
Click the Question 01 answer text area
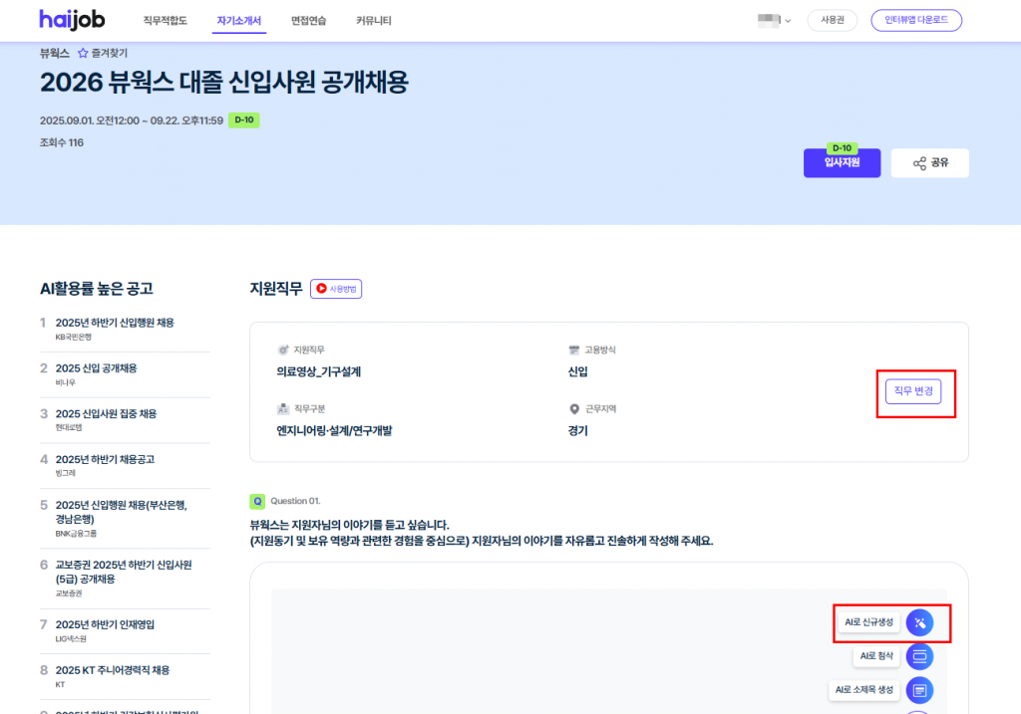click(609, 651)
